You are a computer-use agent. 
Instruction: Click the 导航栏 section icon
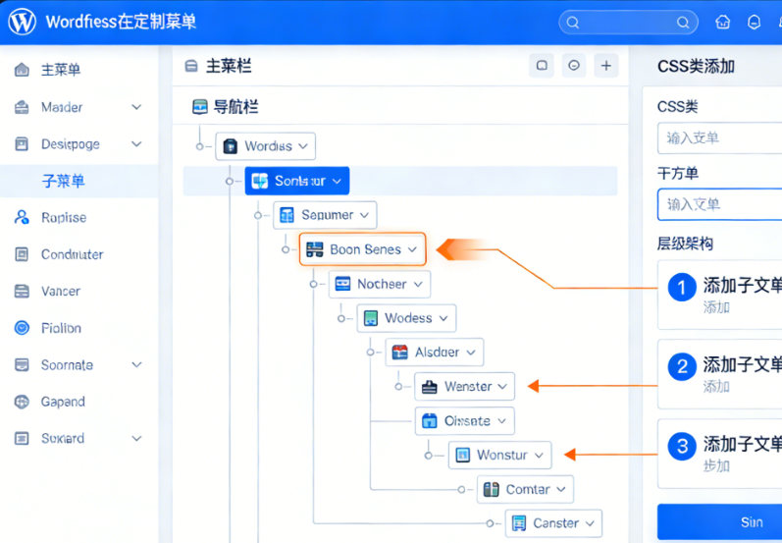point(199,107)
